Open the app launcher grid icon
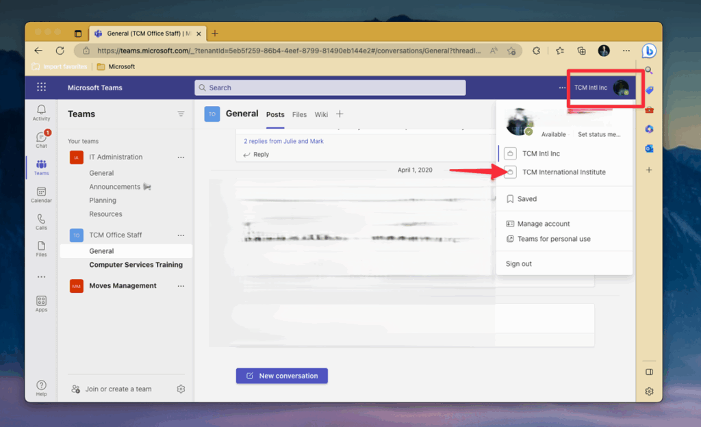701x427 pixels. 41,88
